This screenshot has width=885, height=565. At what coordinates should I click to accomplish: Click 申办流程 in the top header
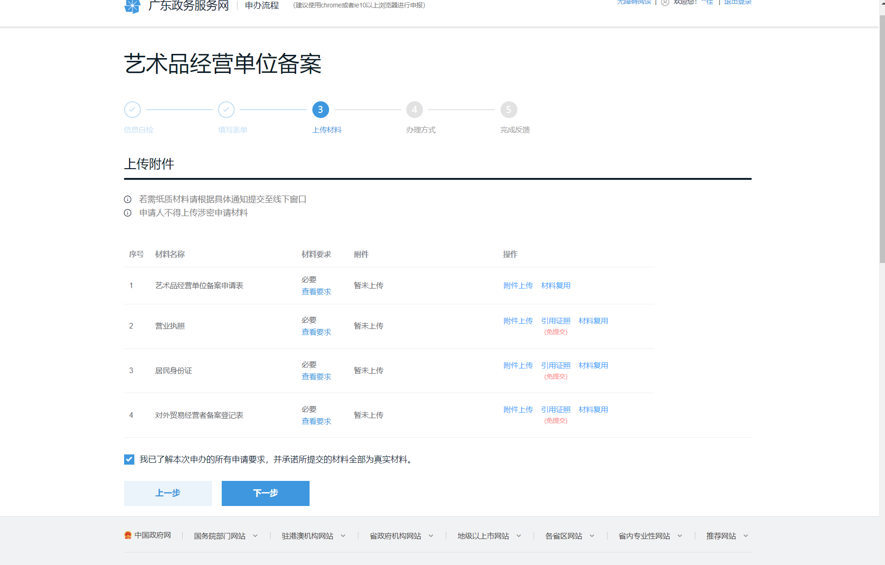click(x=262, y=6)
